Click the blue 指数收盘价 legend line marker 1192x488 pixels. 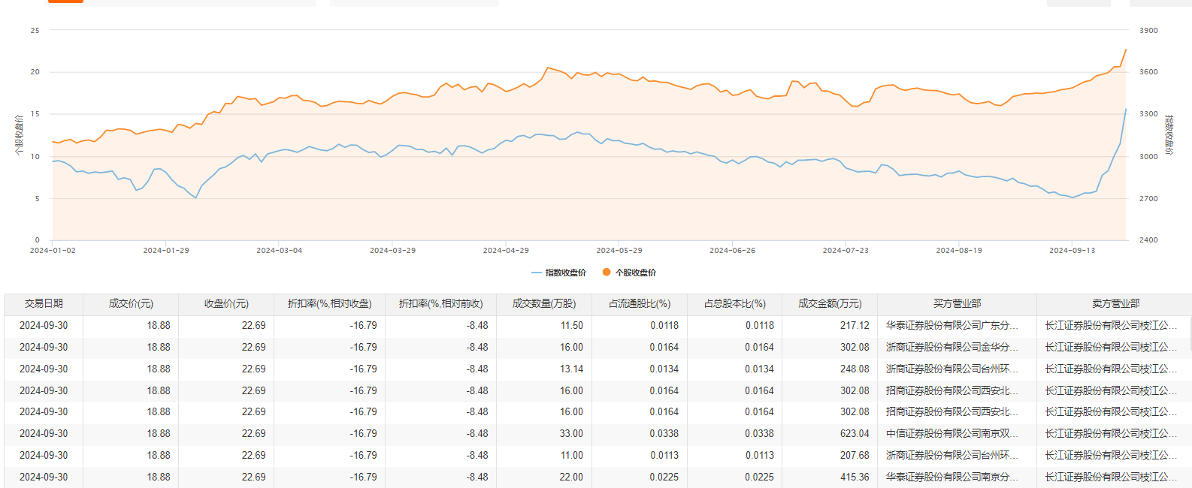(x=536, y=273)
